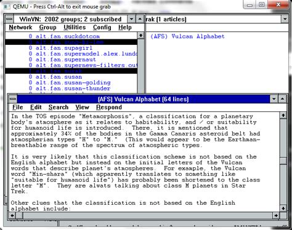Click the Vulcan Alphabet (64 lines) title bar
292x230 pixels.
point(144,99)
